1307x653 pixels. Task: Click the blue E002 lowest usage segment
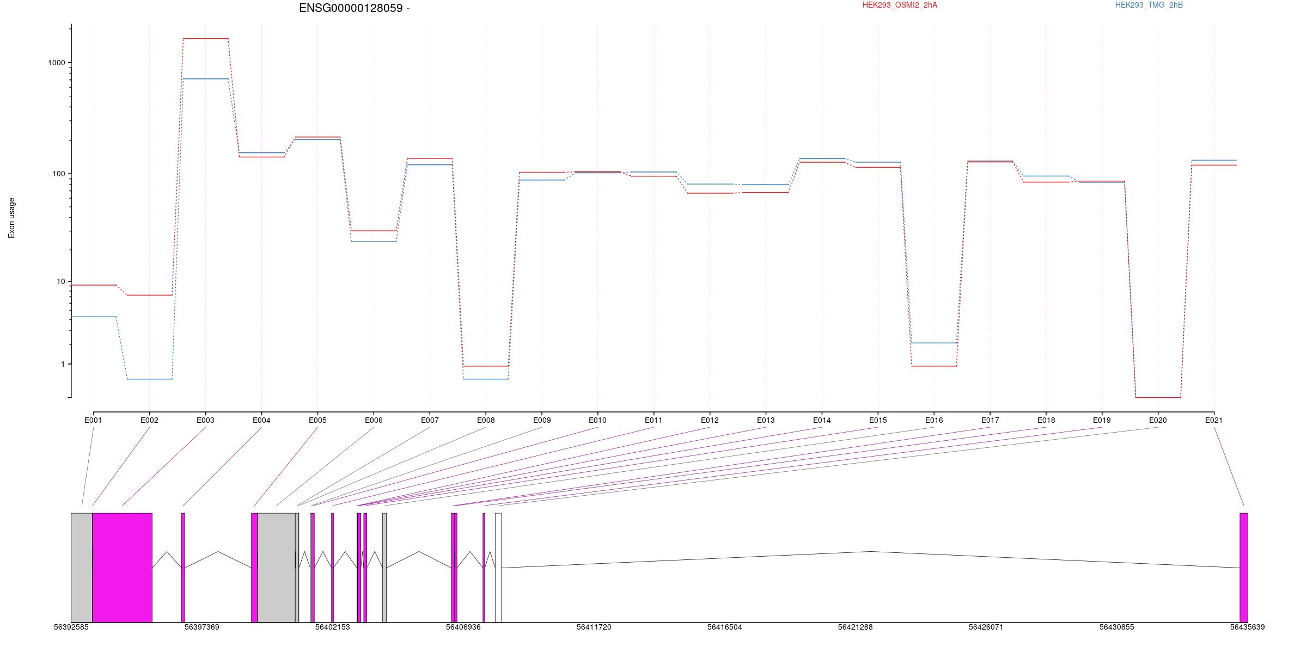[x=149, y=379]
